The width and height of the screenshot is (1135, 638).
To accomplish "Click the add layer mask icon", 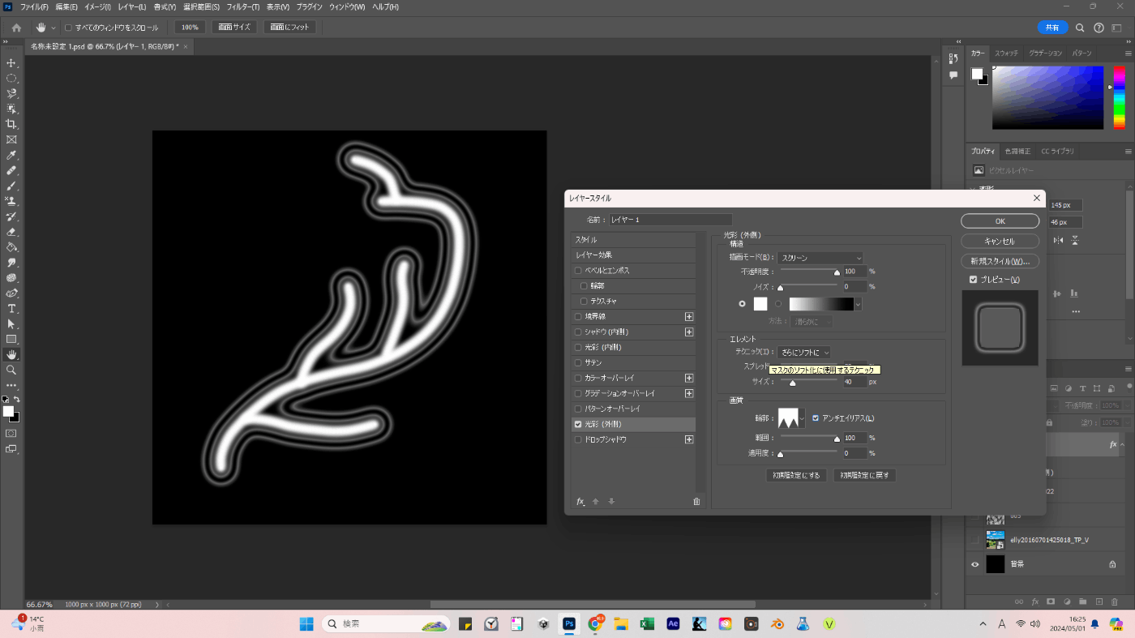I will pos(1051,602).
